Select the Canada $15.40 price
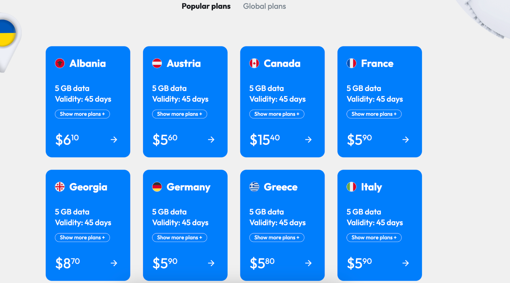Screen dimensions: 510x283 [265, 140]
